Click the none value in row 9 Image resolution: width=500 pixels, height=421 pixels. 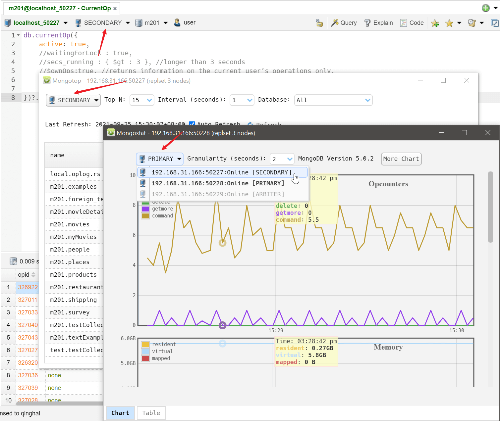54,388
